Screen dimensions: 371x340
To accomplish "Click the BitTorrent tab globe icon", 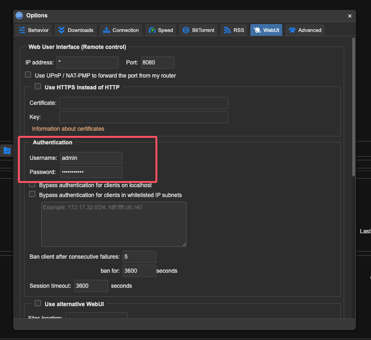I will (x=186, y=30).
